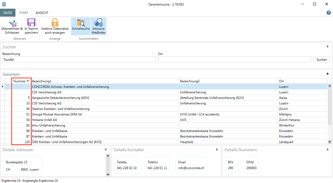Click number 87 cell
The image size is (333, 183).
[21, 136]
